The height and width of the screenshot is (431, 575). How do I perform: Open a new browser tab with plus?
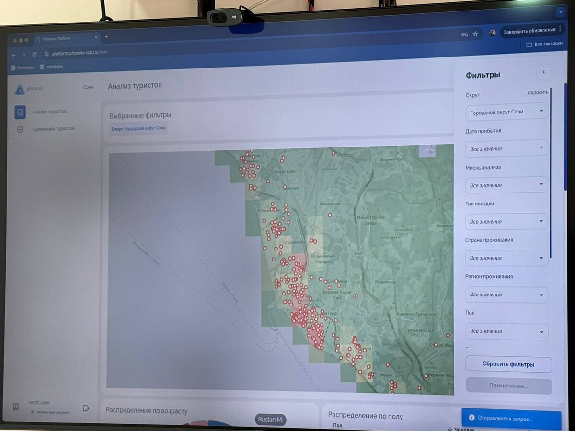click(x=106, y=37)
